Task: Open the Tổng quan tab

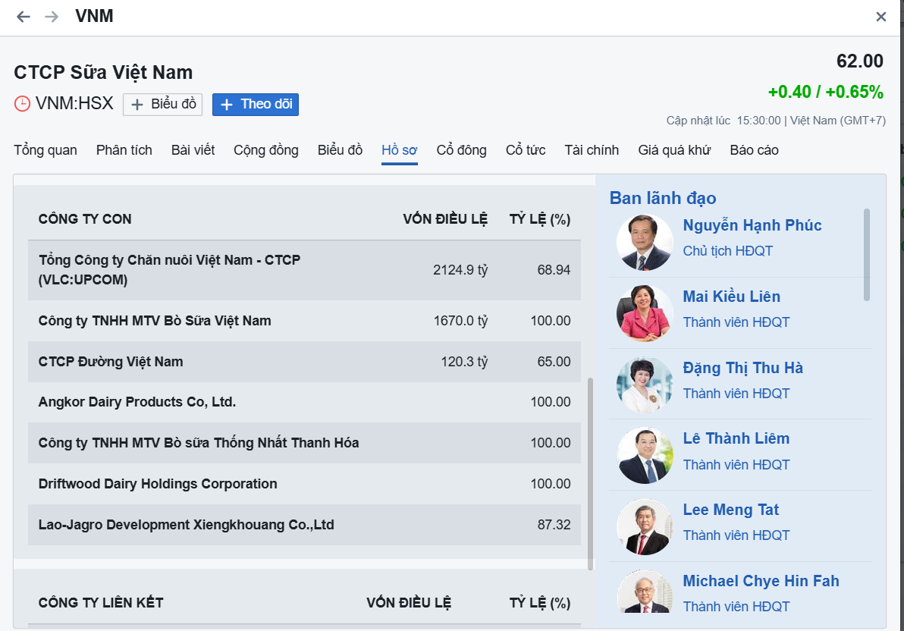Action: (46, 150)
